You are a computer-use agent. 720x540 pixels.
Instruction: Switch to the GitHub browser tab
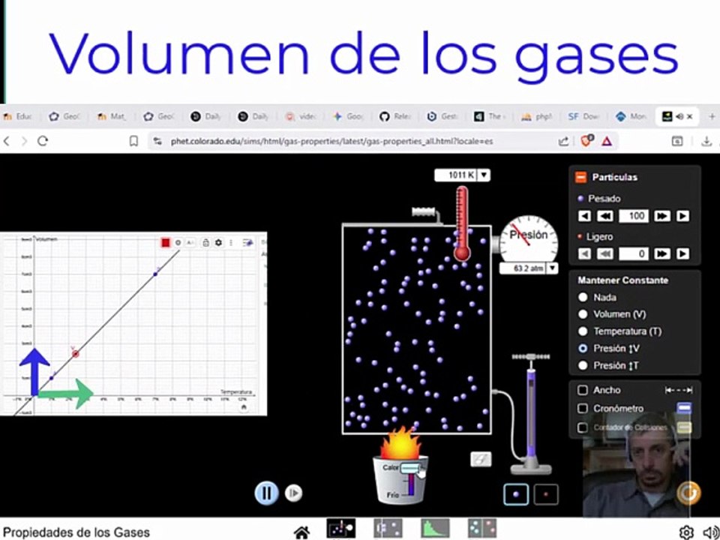coord(395,117)
